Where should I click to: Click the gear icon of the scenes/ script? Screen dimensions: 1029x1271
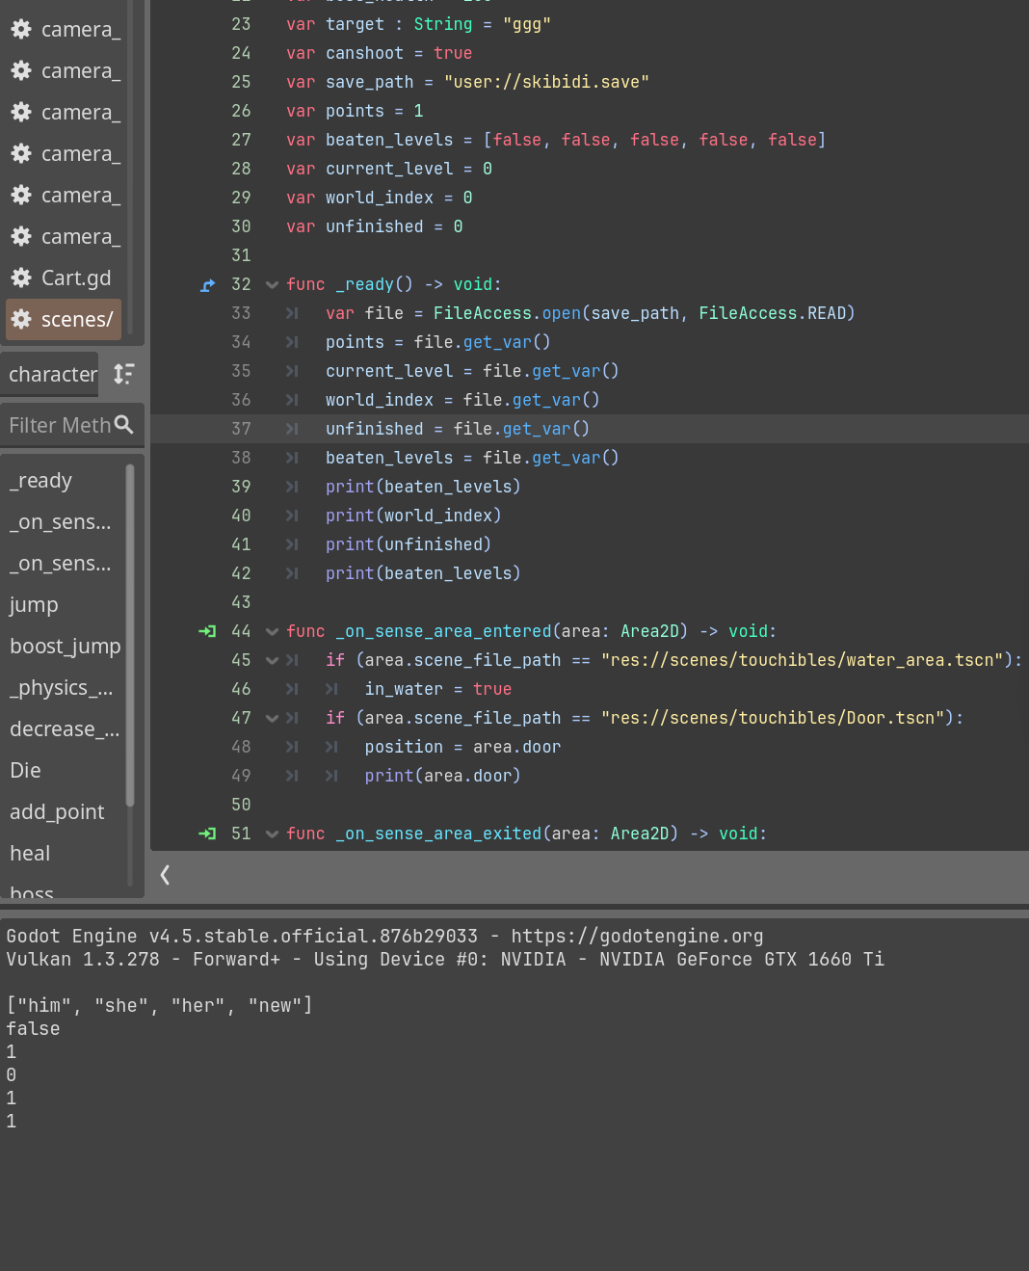(21, 320)
